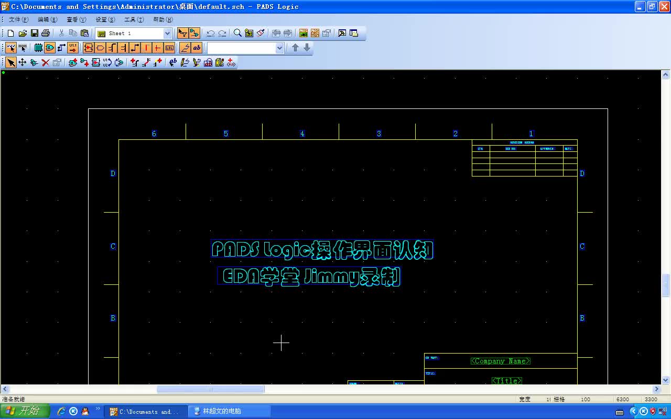Viewport: 671px width, 419px height.
Task: Toggle the Hierarchical Symbols filter
Action: click(89, 48)
